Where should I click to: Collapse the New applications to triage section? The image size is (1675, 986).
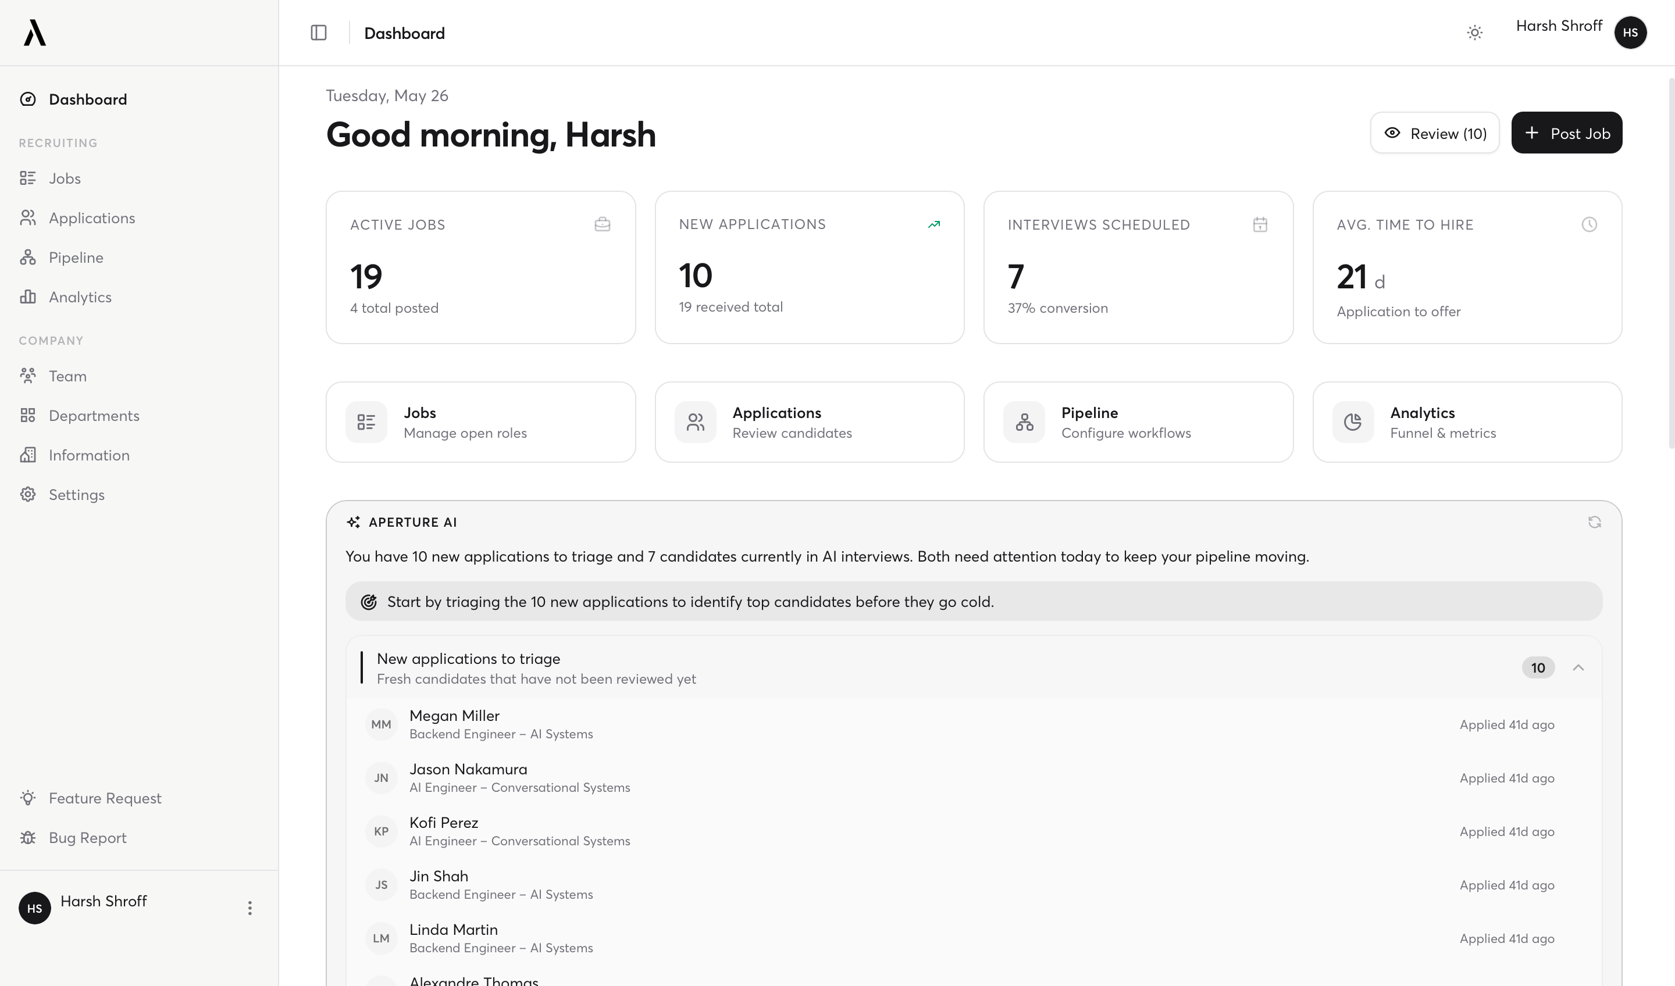click(x=1578, y=668)
